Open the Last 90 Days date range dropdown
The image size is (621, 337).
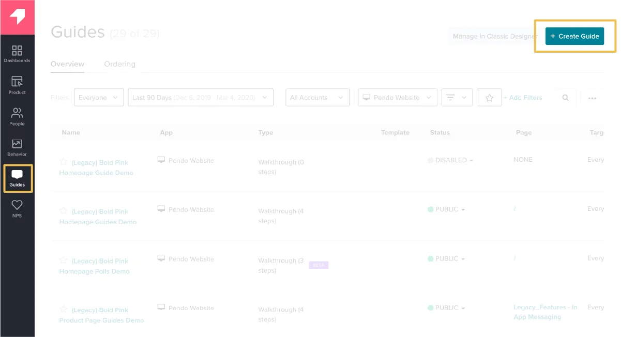(201, 98)
